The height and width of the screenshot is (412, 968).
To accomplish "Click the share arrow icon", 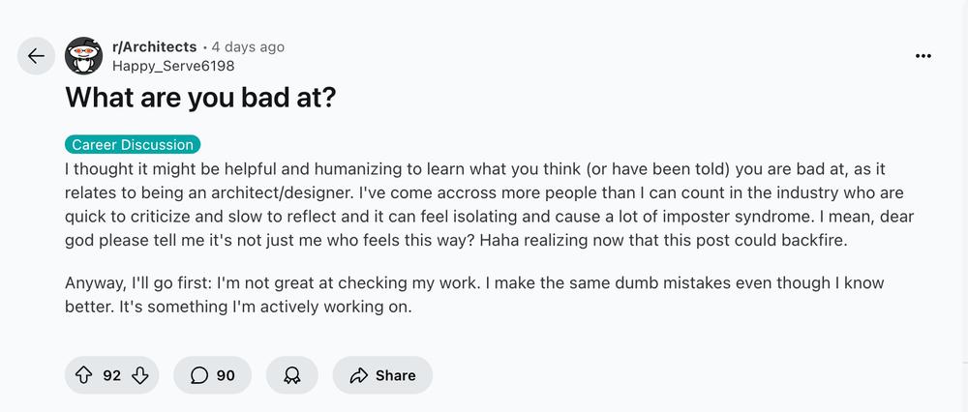I will tap(359, 375).
